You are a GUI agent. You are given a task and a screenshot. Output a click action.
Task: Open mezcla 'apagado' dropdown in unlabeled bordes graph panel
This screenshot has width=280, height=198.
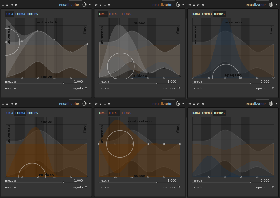coord(233,187)
